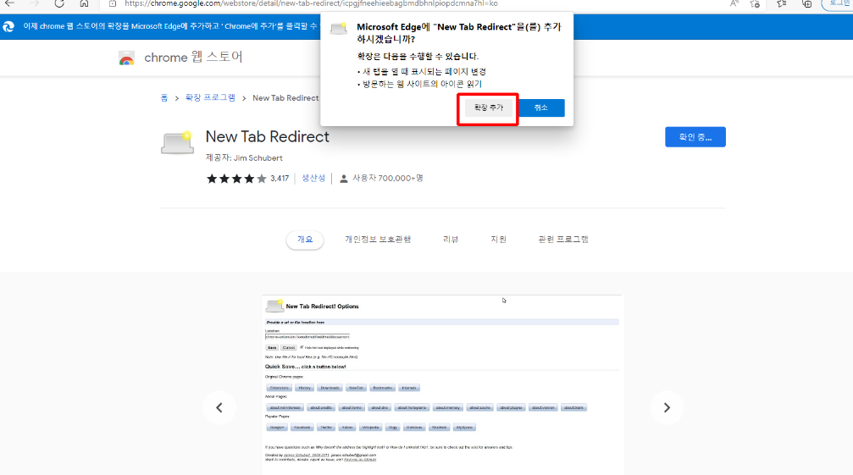Open the collections icon in toolbar
Screen dimensions: 853x475
[x=807, y=3]
